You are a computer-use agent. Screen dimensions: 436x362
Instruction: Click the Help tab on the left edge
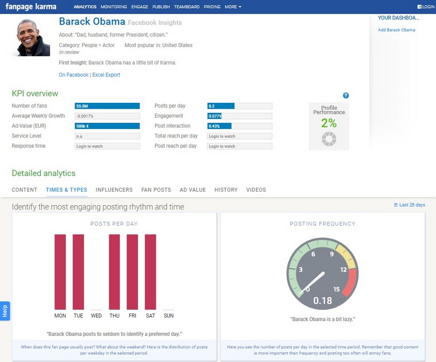coord(5,311)
